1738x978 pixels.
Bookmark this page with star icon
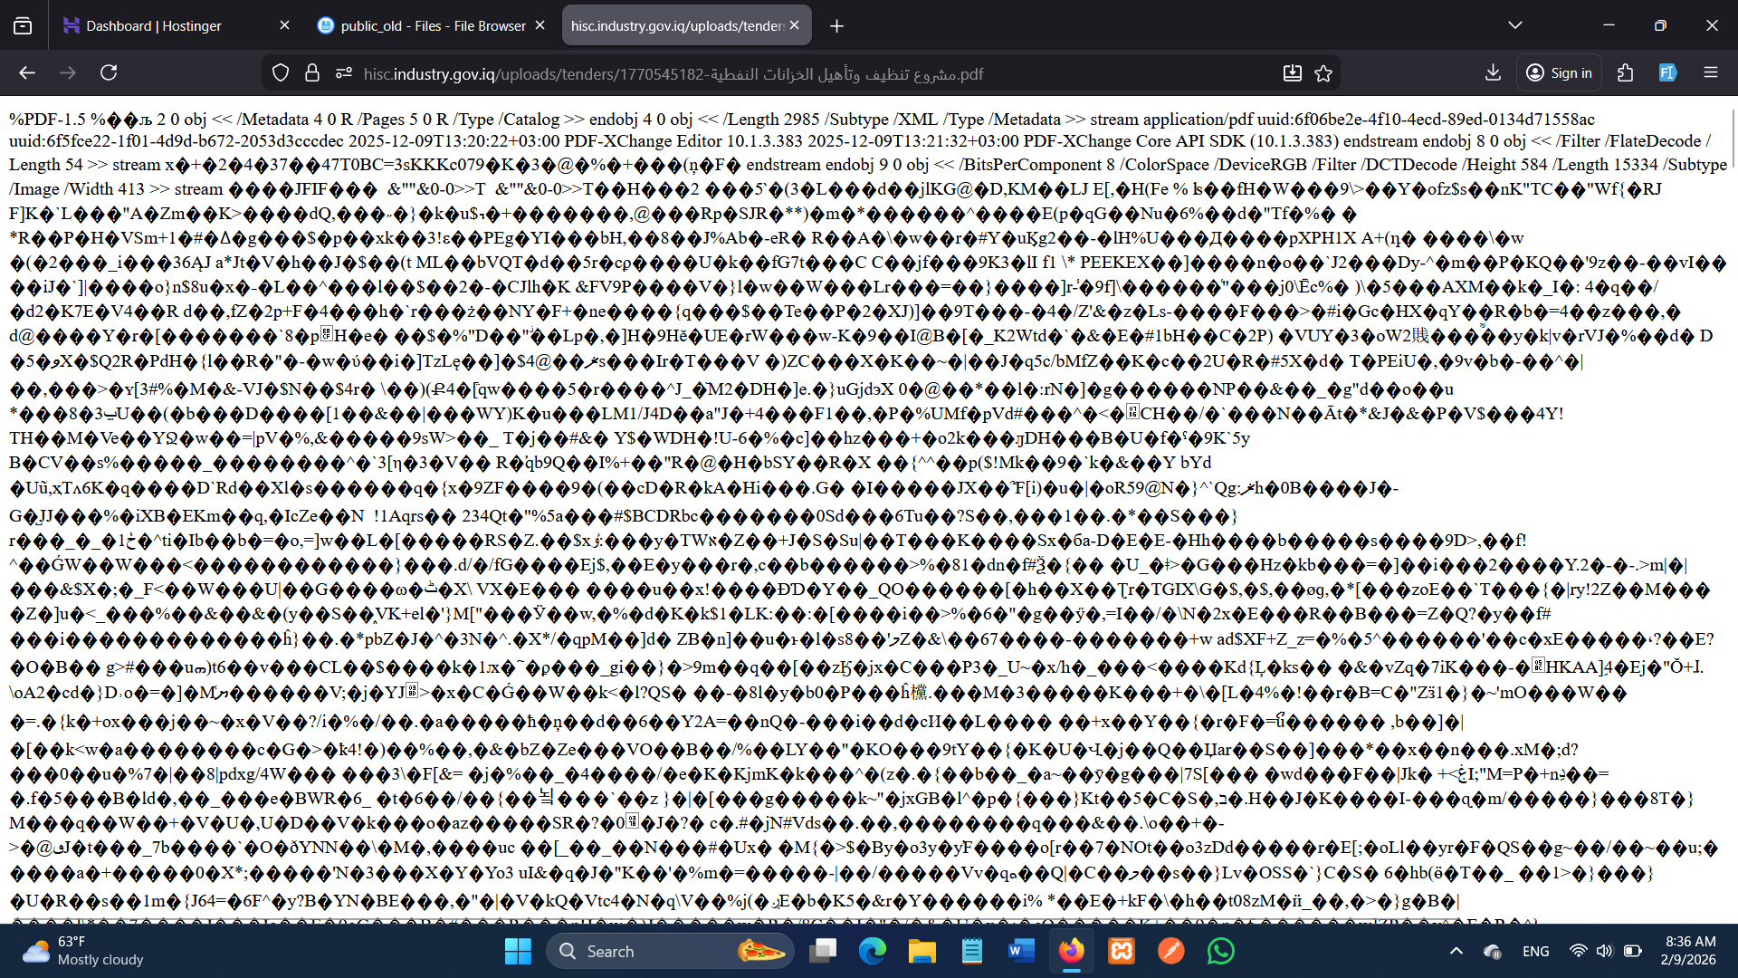coord(1323,73)
